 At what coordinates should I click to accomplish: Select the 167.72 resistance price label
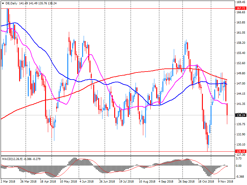click(x=241, y=8)
